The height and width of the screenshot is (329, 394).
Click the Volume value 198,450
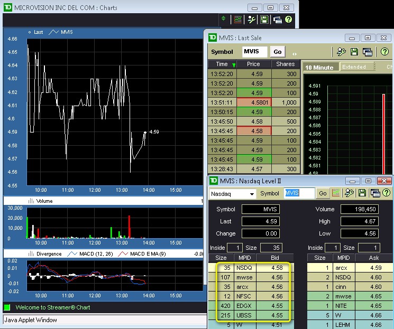pyautogui.click(x=360, y=209)
